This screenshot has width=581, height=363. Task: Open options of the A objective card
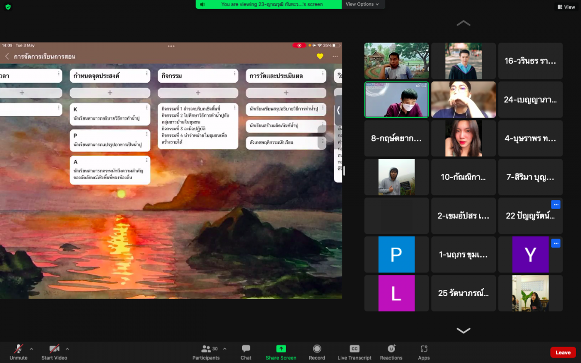coord(147,160)
